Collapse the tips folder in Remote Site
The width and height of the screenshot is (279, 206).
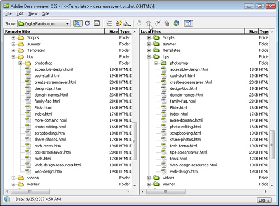pos(13,57)
